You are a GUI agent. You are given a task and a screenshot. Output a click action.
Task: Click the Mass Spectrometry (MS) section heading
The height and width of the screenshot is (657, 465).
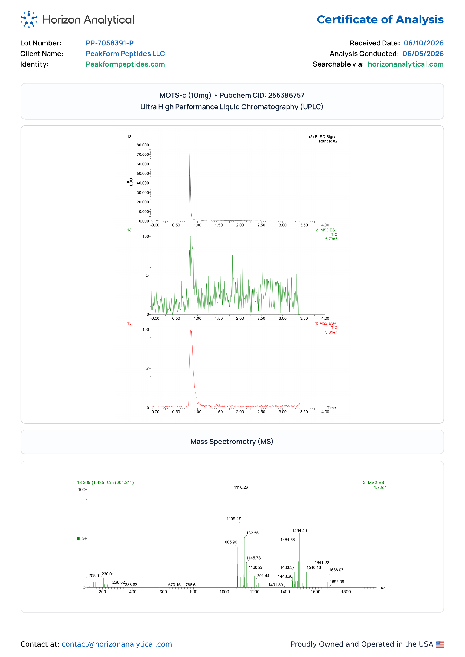pyautogui.click(x=232, y=442)
